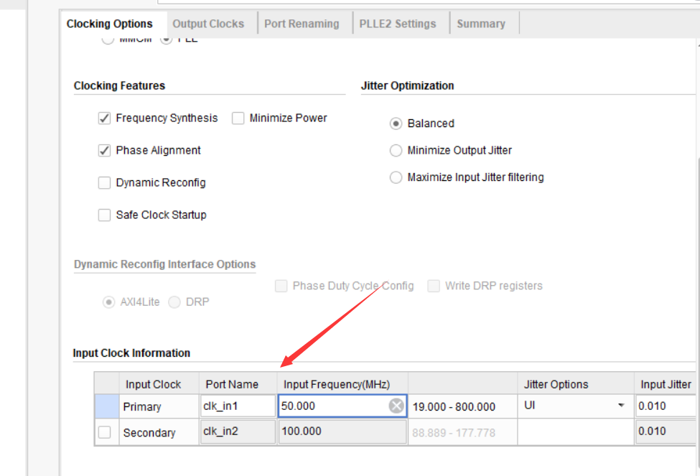Switch to the Output Clocks tab
Screen dimensions: 700x476
[208, 23]
